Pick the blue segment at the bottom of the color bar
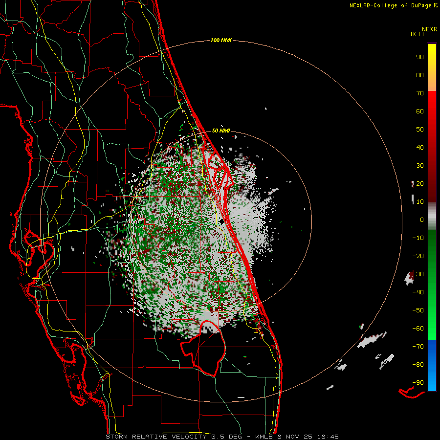Screen dimensions: 440x440 point(432,366)
